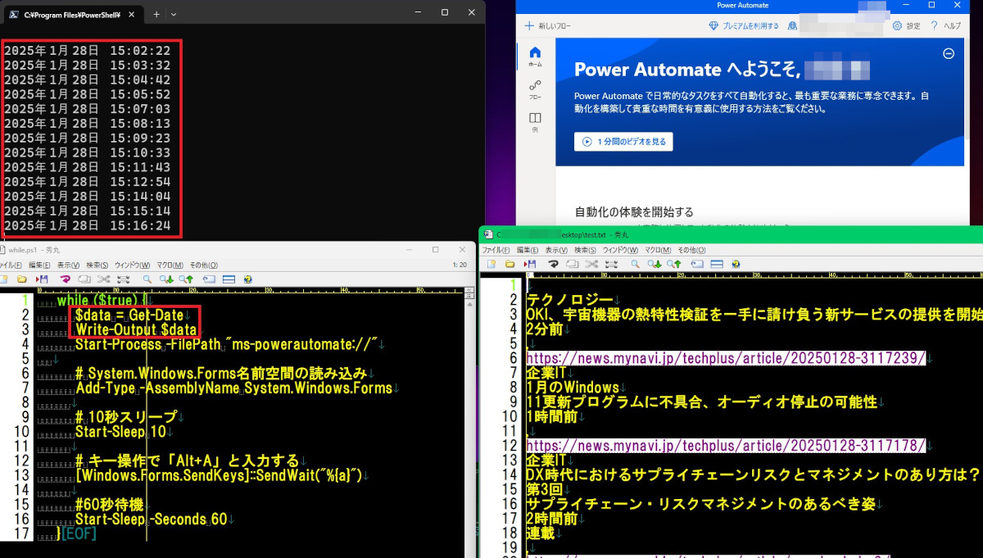Open その他(O) menu in test.txt editor

coord(691,250)
